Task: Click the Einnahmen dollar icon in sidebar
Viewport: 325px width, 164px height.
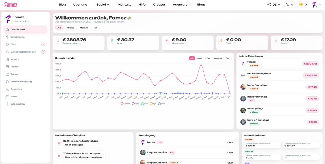Action: (x=7, y=37)
